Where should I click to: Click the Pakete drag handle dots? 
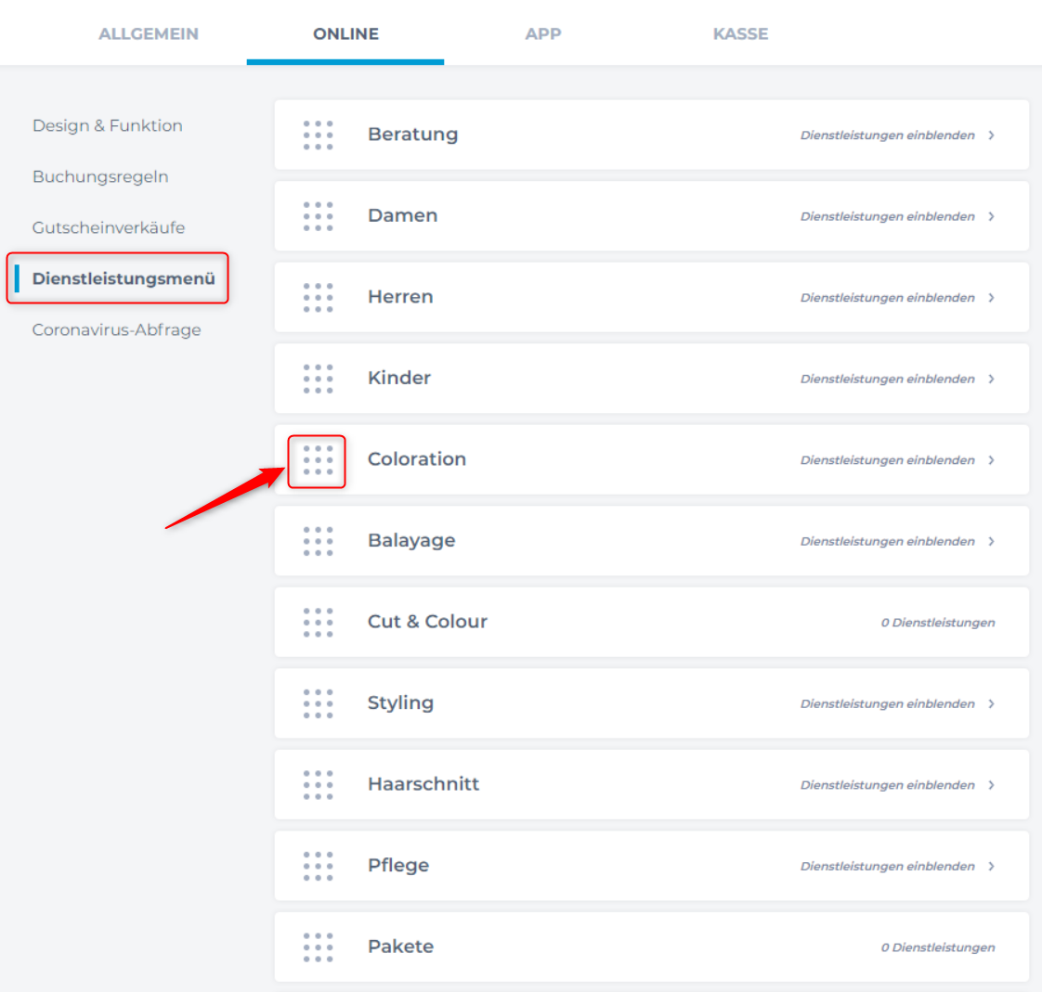pyautogui.click(x=318, y=947)
